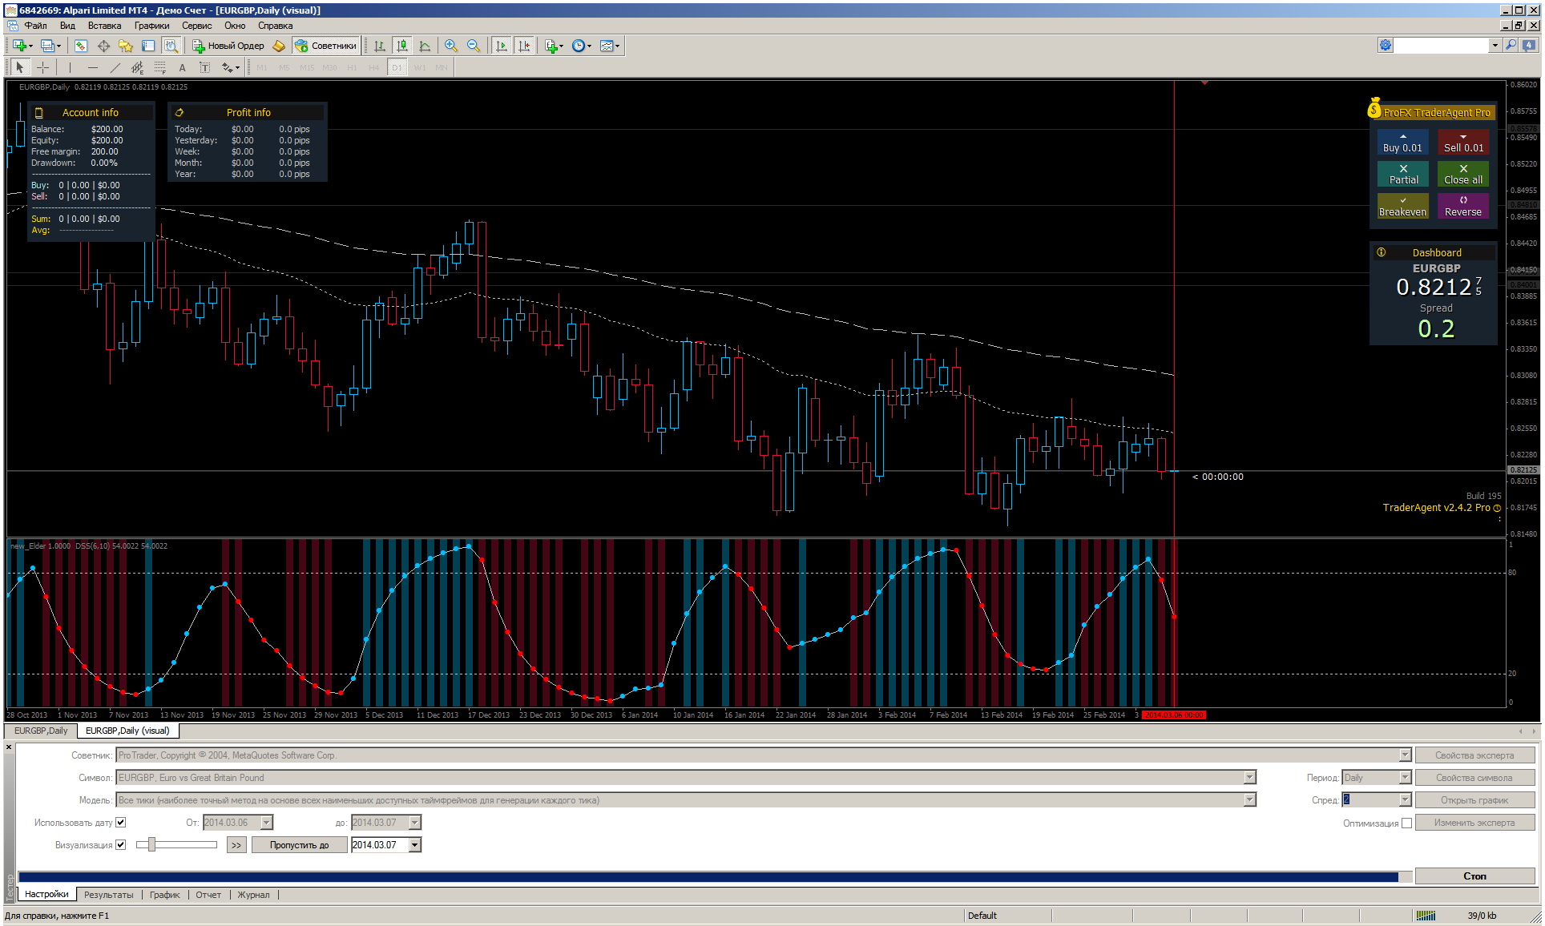Toggle the chart auto-scroll icon
The height and width of the screenshot is (926, 1545).
[502, 46]
